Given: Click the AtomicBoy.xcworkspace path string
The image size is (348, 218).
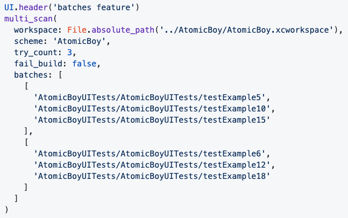Looking at the screenshot, I should point(246,30).
